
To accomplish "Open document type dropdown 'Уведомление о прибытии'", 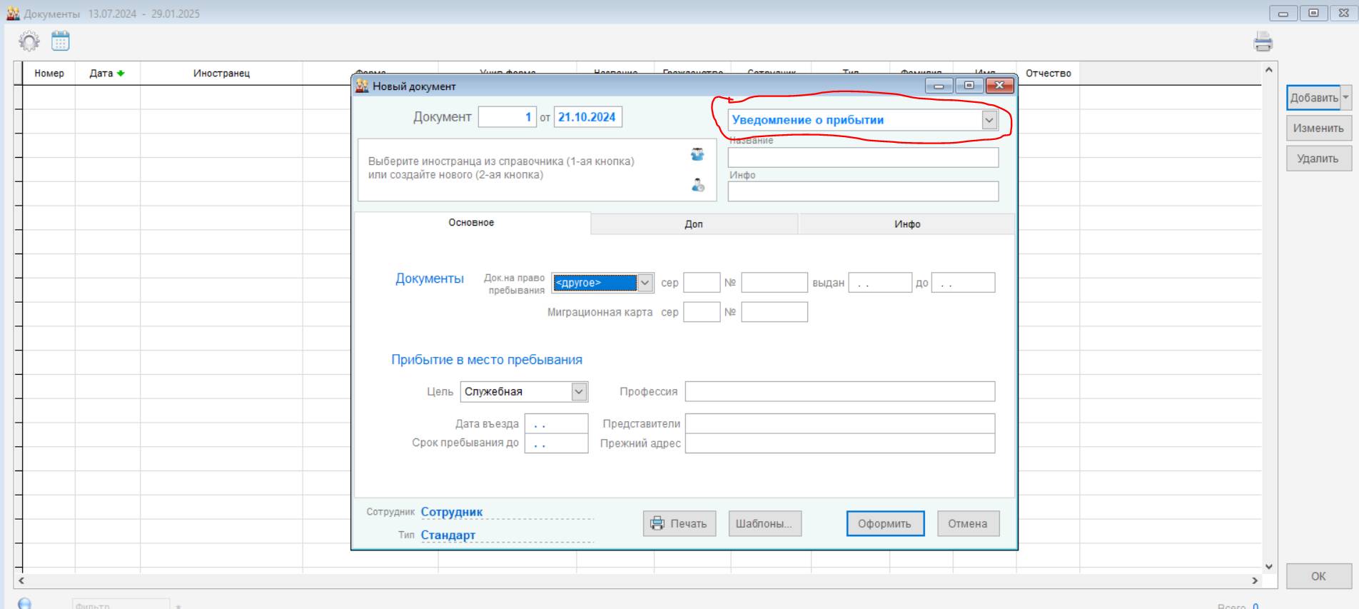I will tap(989, 120).
